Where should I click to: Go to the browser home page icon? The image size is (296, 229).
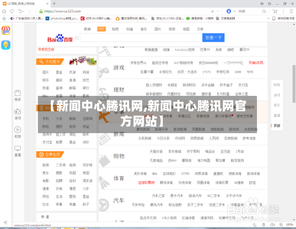[4, 11]
